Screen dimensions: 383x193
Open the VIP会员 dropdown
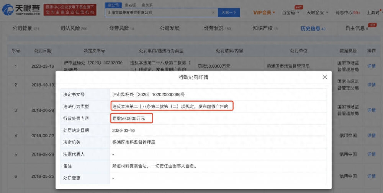(264, 13)
